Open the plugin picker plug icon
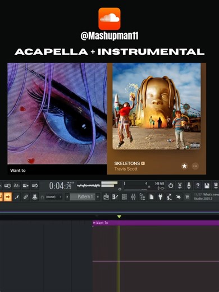219x292 pixels. (x=161, y=197)
